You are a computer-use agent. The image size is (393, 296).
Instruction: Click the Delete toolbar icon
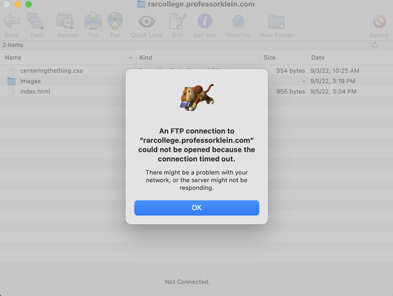click(379, 22)
